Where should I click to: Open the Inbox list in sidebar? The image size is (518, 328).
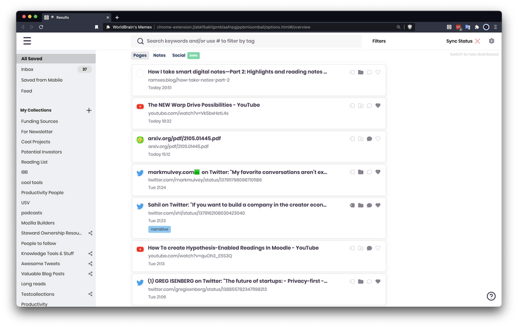pyautogui.click(x=28, y=69)
